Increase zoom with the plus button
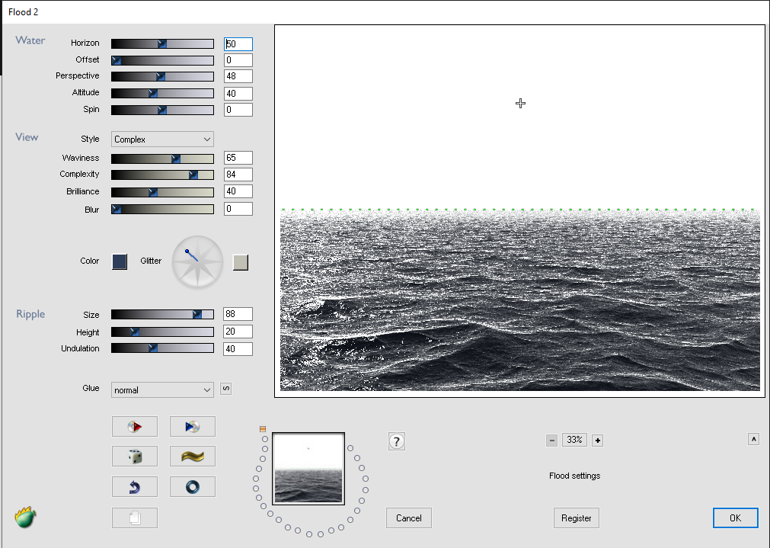Image resolution: width=770 pixels, height=548 pixels. (597, 440)
